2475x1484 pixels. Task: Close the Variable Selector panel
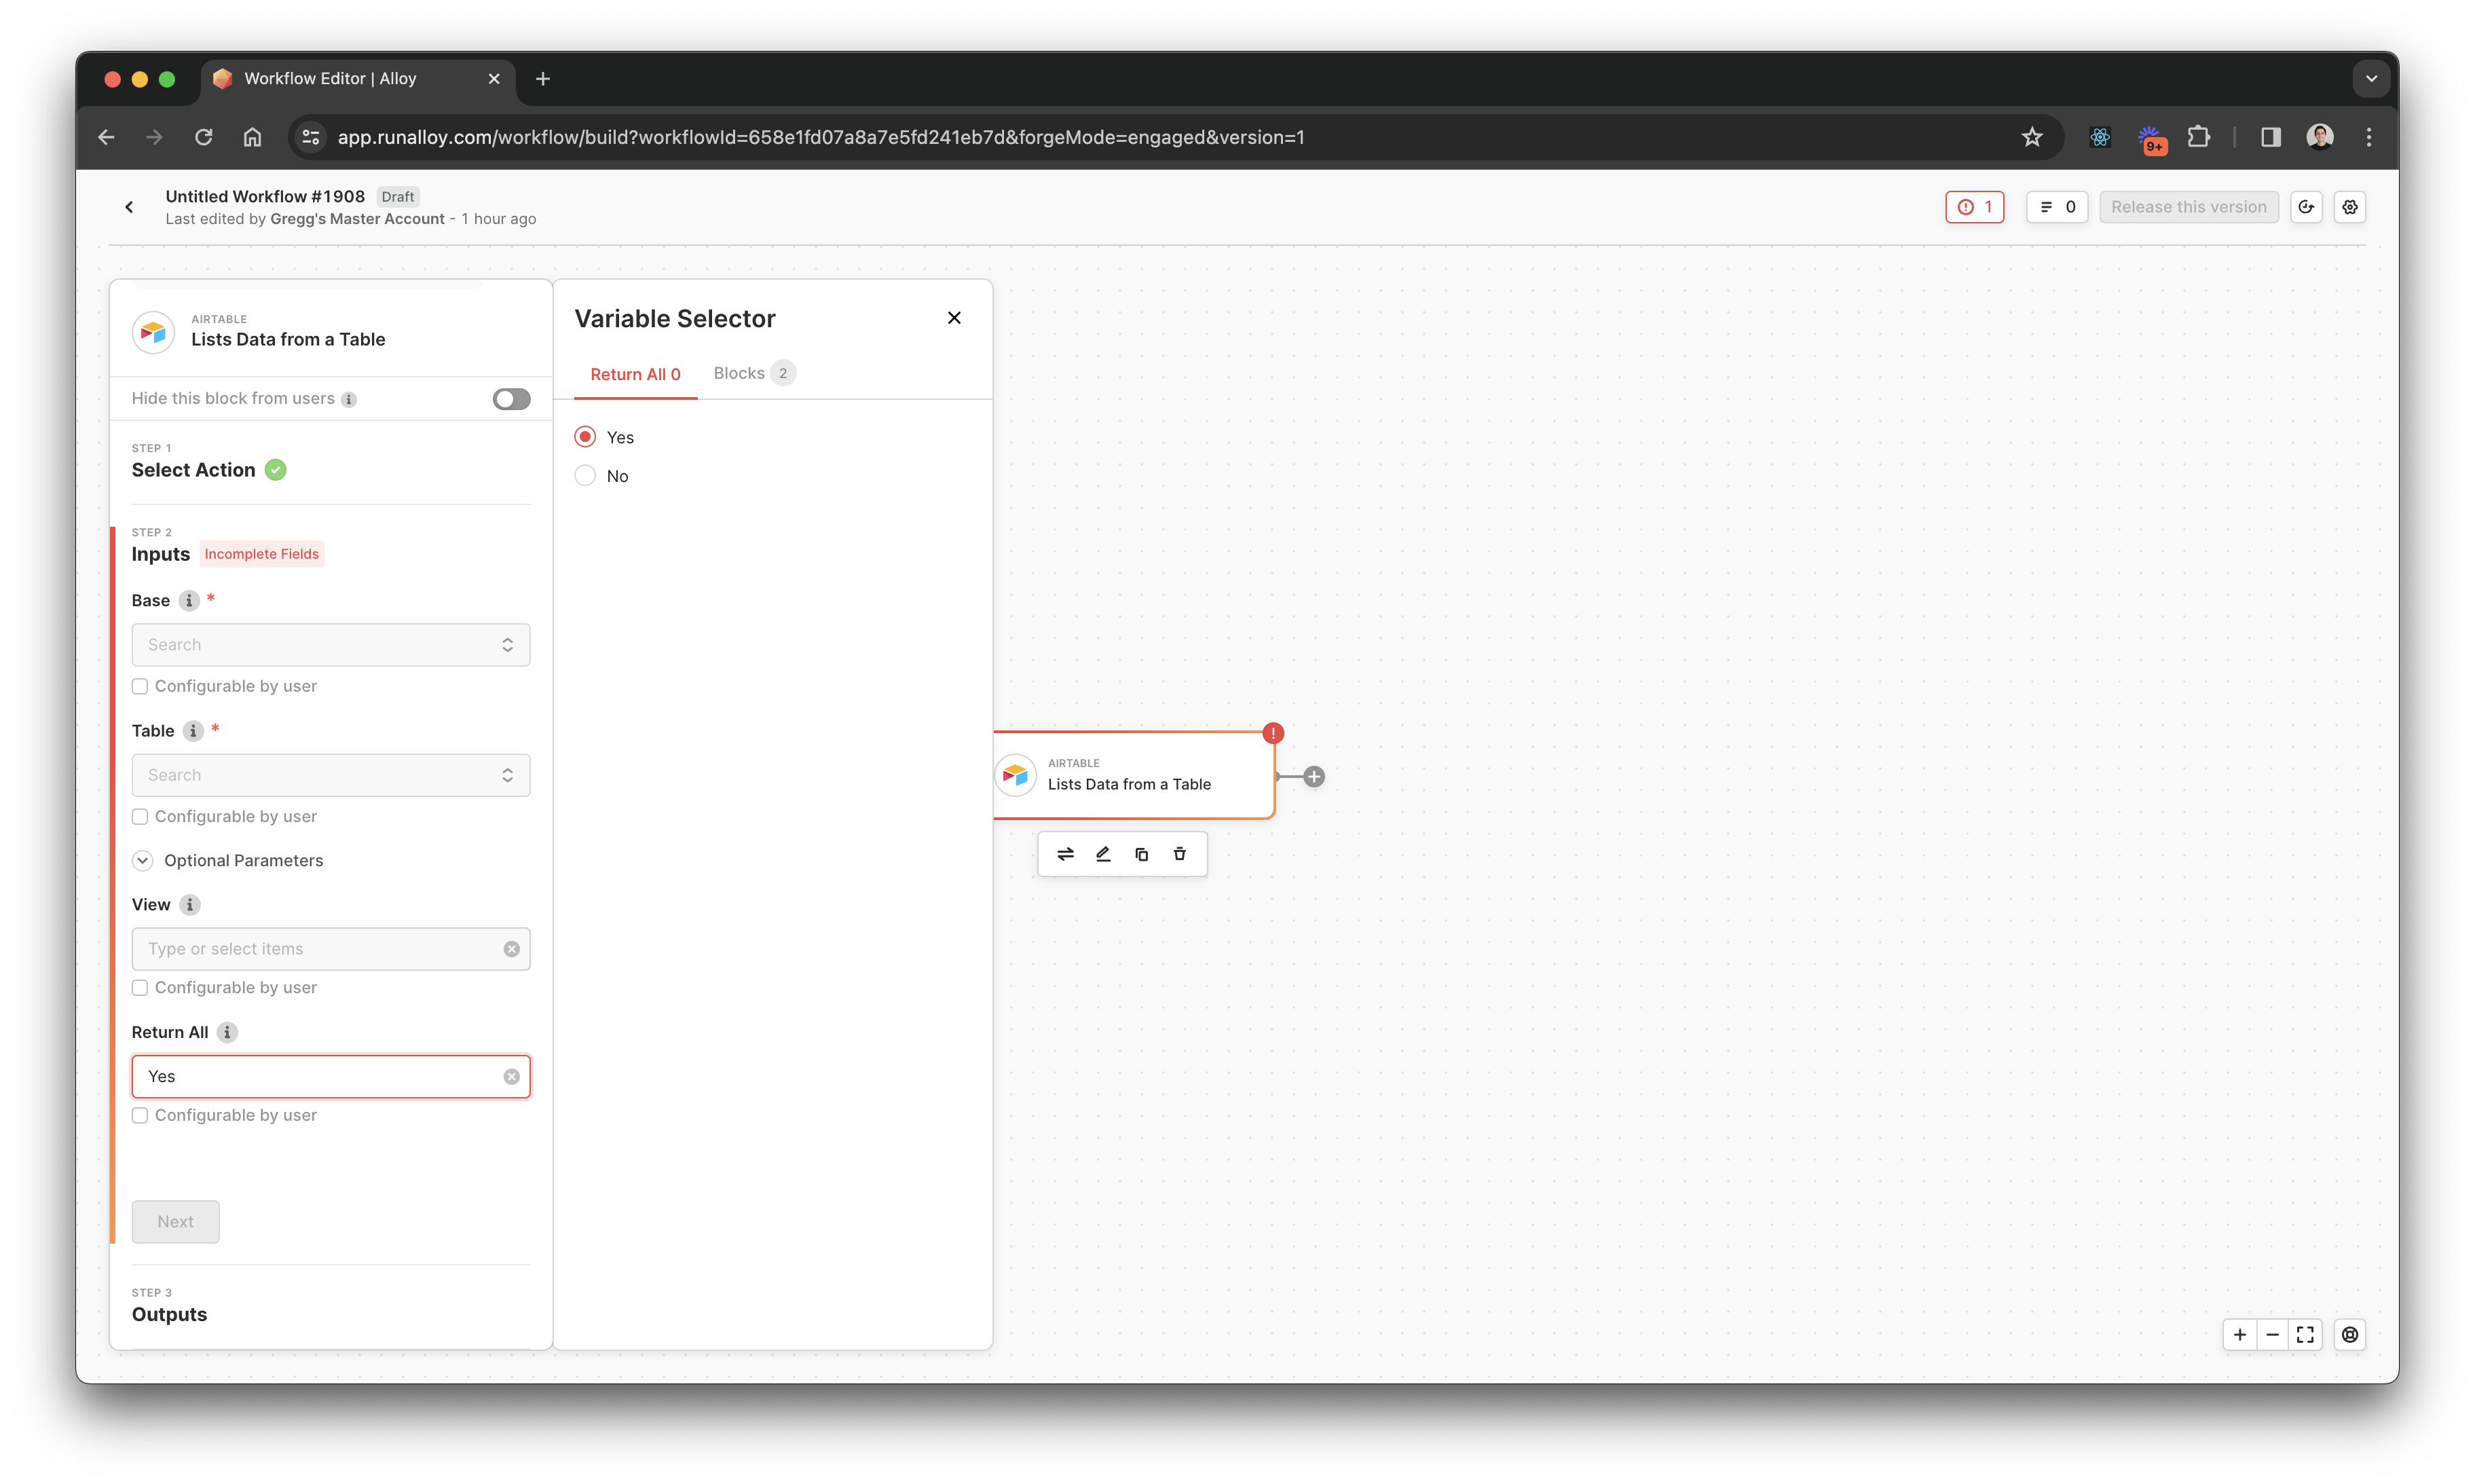point(954,318)
